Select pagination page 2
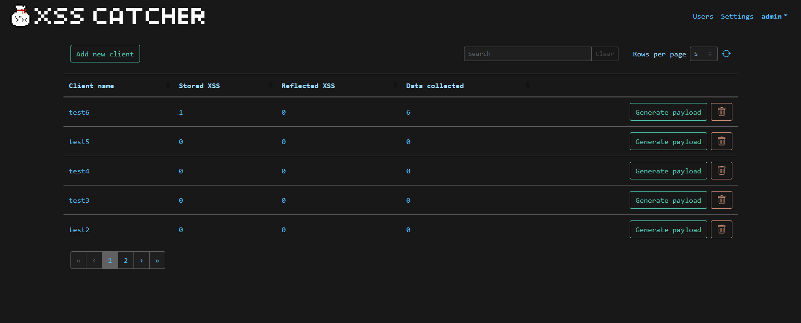 coord(126,260)
